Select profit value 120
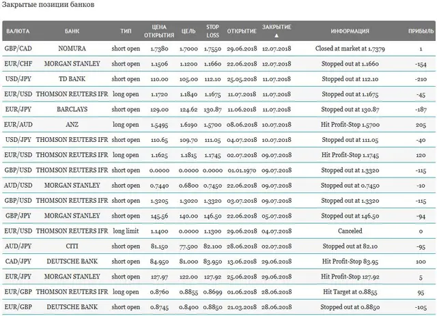The image size is (437, 316). tap(421, 155)
